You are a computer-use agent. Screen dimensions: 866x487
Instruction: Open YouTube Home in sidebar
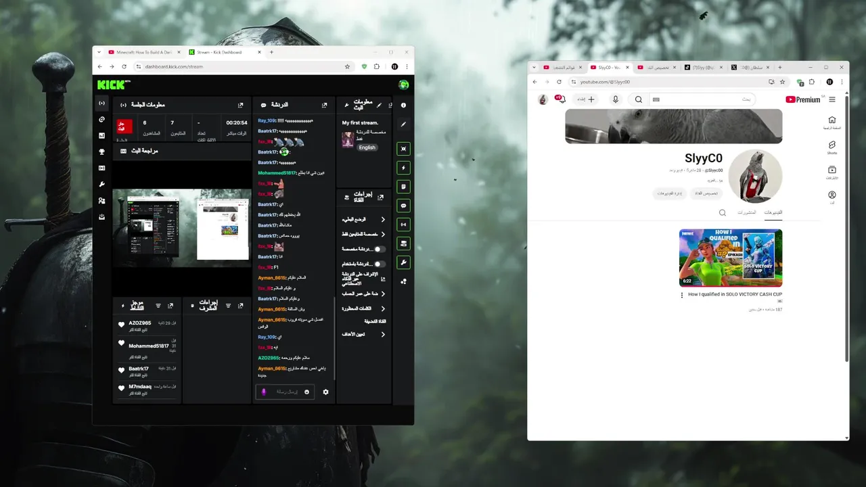pos(832,122)
